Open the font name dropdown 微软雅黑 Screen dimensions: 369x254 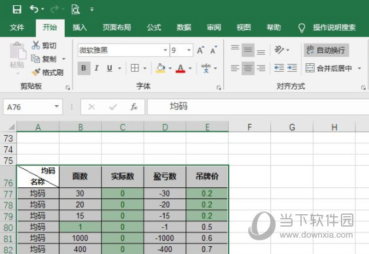click(x=165, y=50)
